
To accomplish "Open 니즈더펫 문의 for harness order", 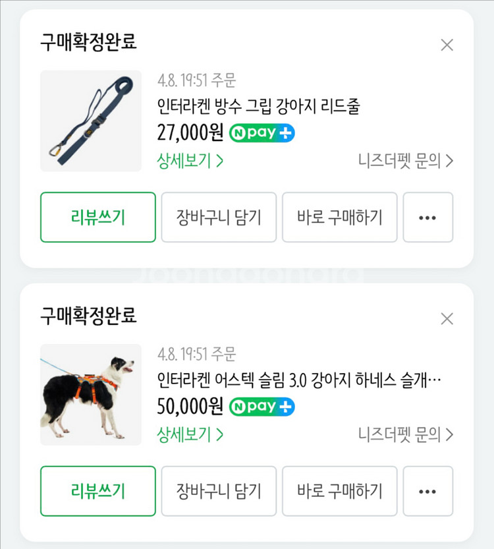I will coord(406,434).
